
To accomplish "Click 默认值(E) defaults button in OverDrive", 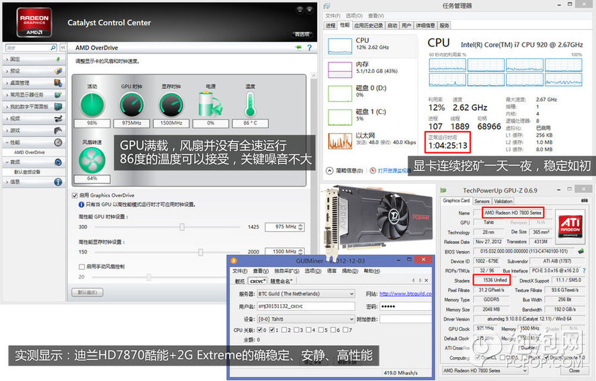I will tap(88, 292).
